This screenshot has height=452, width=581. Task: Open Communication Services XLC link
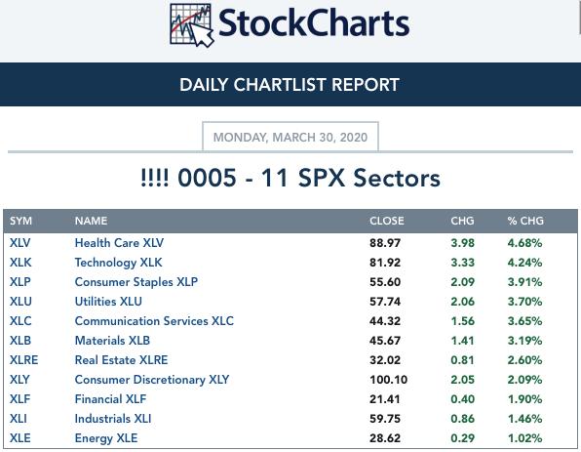154,320
